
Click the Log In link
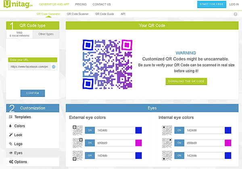[x=234, y=4]
